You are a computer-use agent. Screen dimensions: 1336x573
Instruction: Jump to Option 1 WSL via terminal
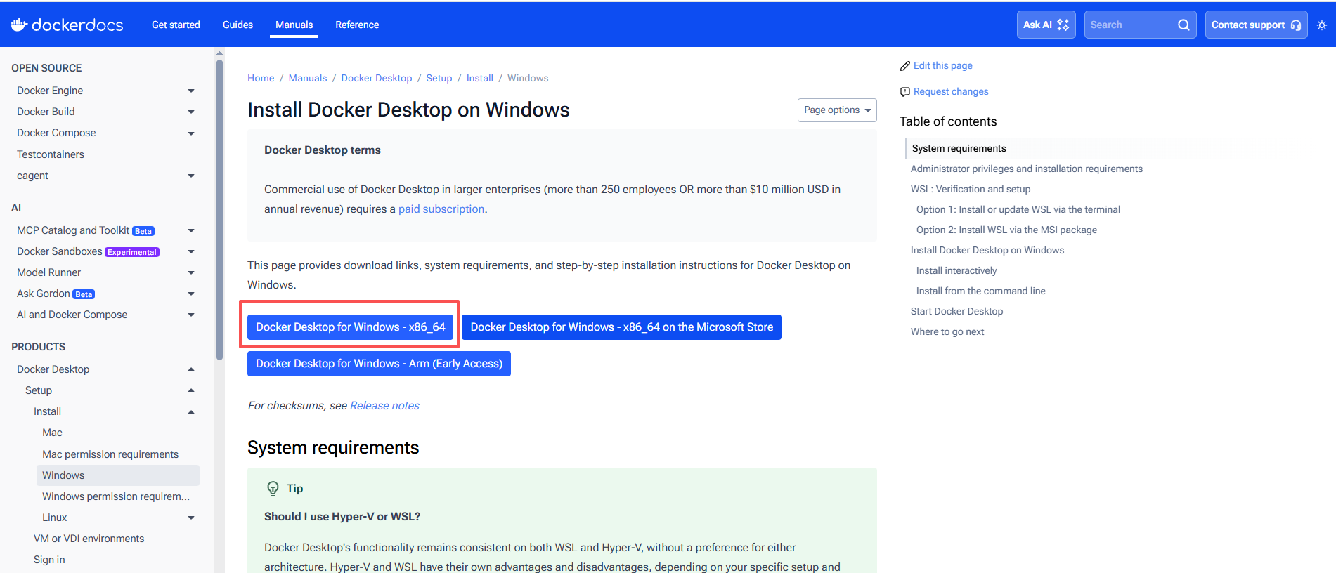tap(1018, 209)
